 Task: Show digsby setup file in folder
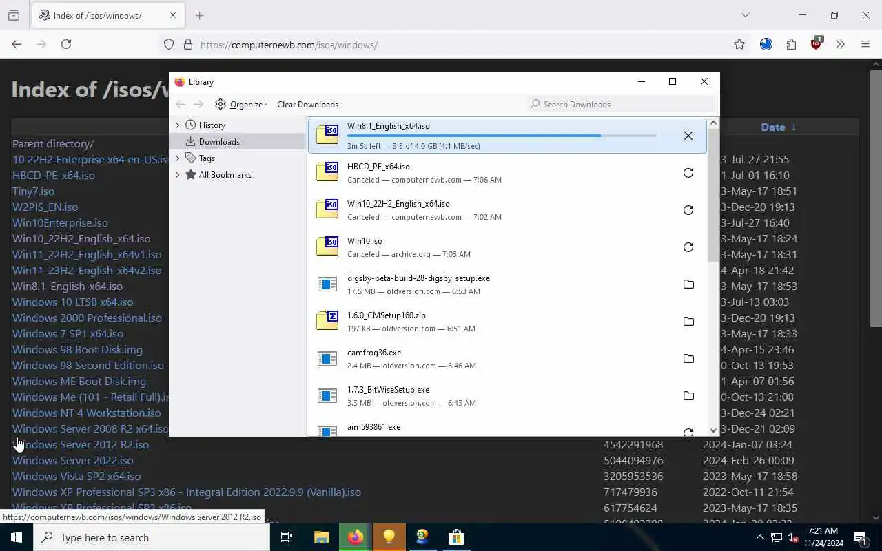(x=688, y=284)
